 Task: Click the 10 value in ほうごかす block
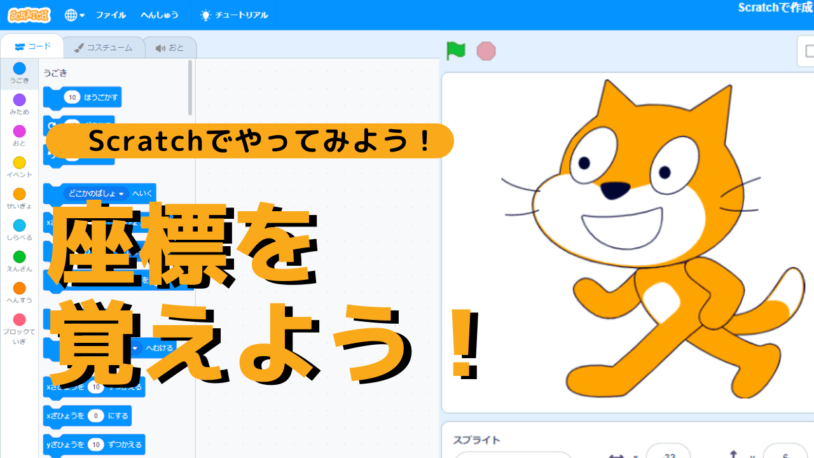point(72,97)
